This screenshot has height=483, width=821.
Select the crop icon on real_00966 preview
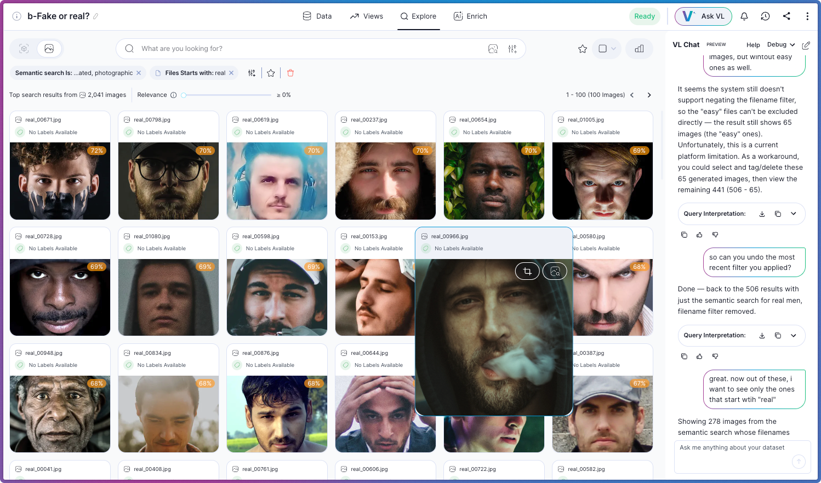point(527,271)
